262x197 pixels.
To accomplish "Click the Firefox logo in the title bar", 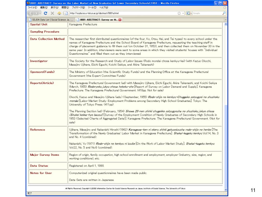I will tap(28, 3).
